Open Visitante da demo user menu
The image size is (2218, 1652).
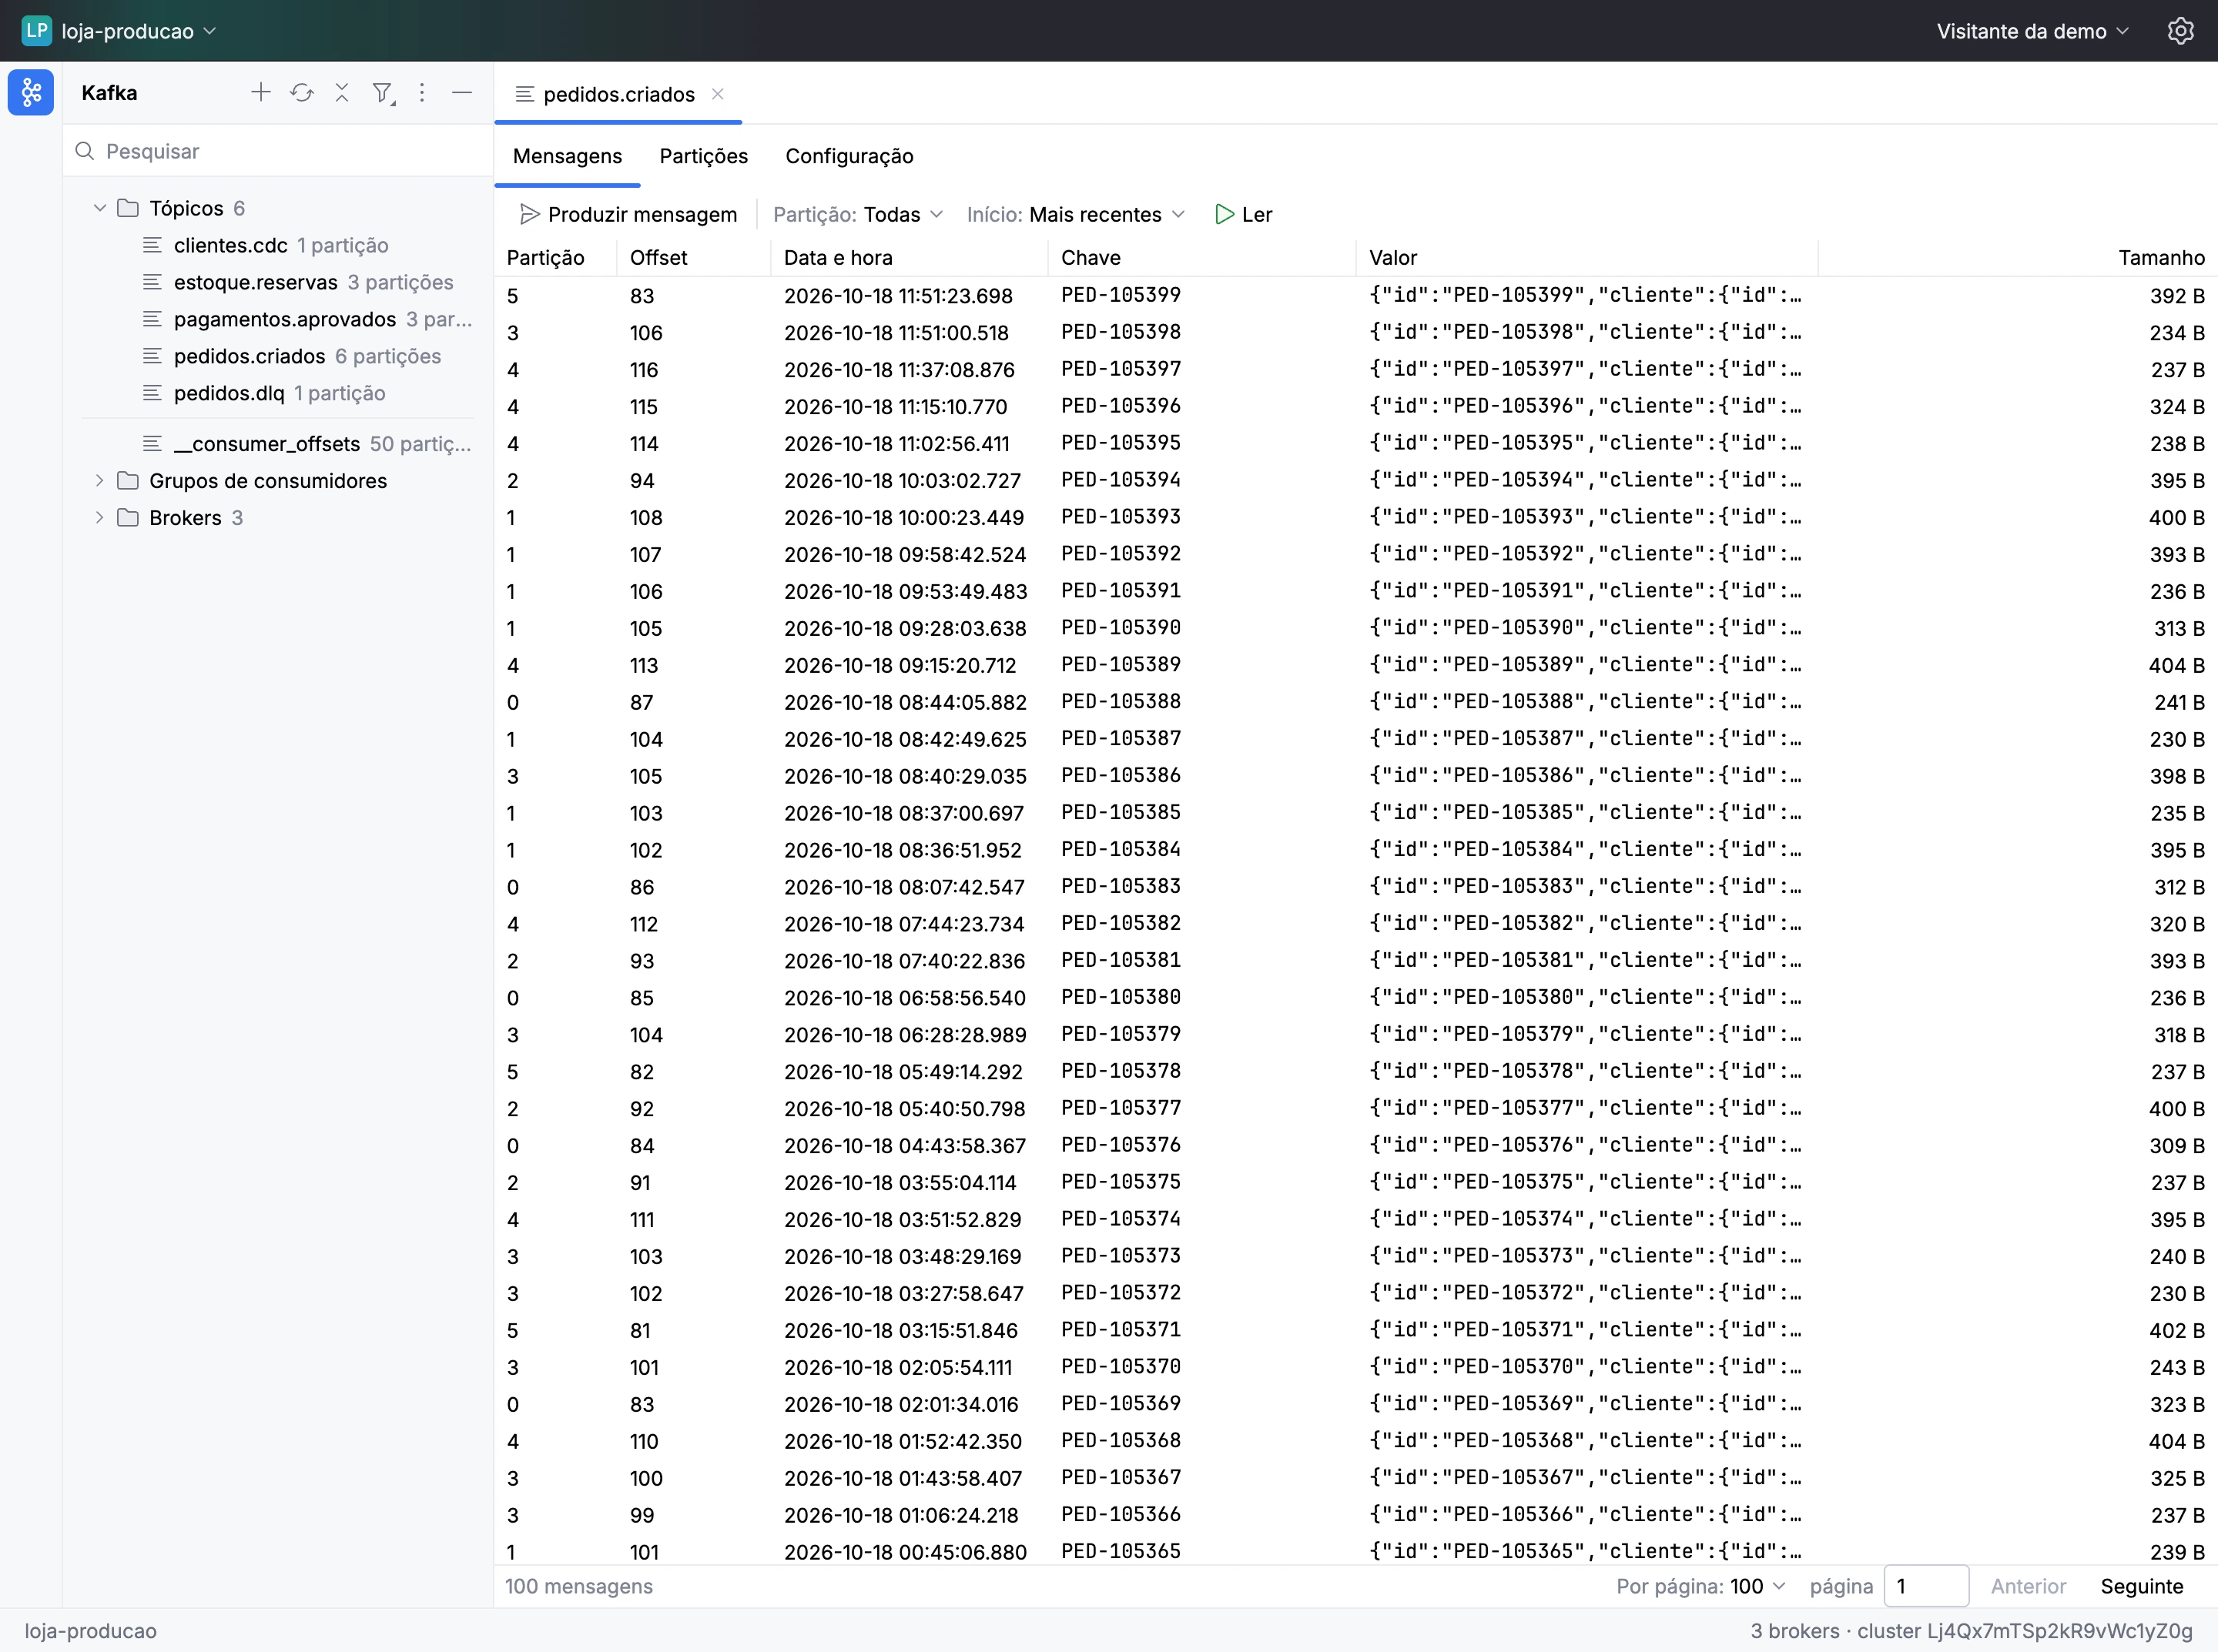(x=2032, y=31)
